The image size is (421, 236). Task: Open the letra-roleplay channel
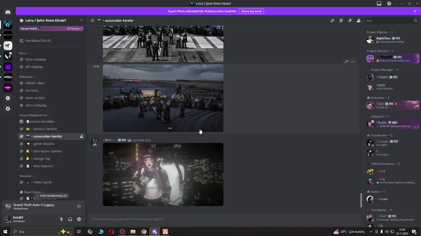(x=51, y=59)
